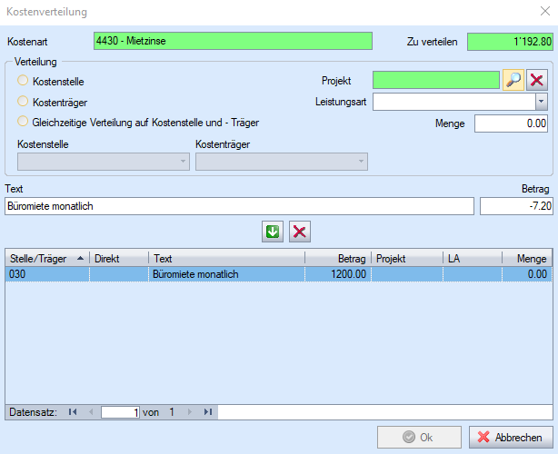The height and width of the screenshot is (454, 558).
Task: Click the Ok button
Action: click(419, 438)
